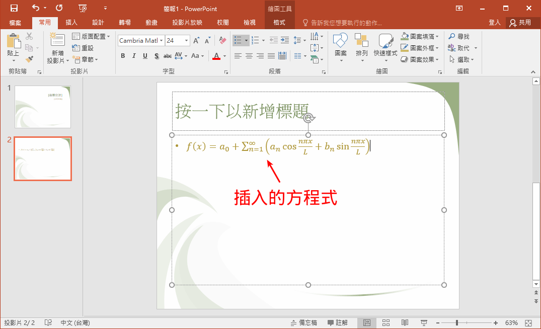Apply strikethrough formatting
This screenshot has width=541, height=329.
point(168,56)
